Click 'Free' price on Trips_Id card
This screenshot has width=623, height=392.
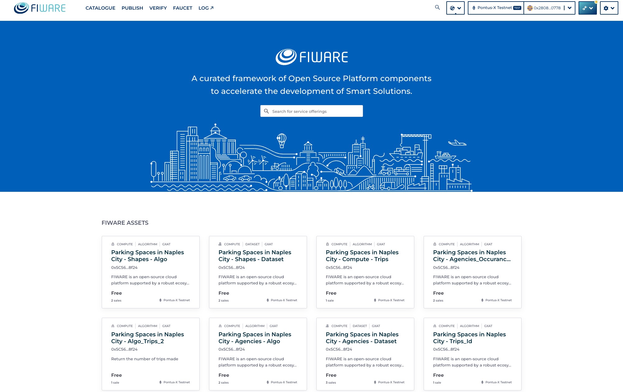(x=438, y=375)
